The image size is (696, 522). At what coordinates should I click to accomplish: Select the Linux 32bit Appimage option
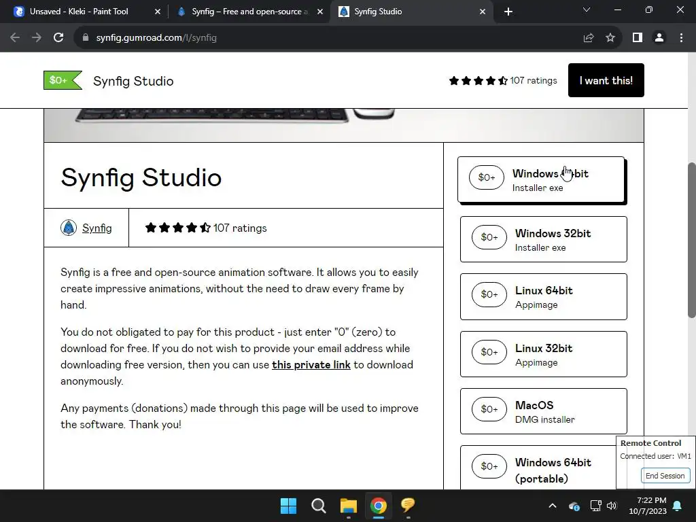point(544,354)
